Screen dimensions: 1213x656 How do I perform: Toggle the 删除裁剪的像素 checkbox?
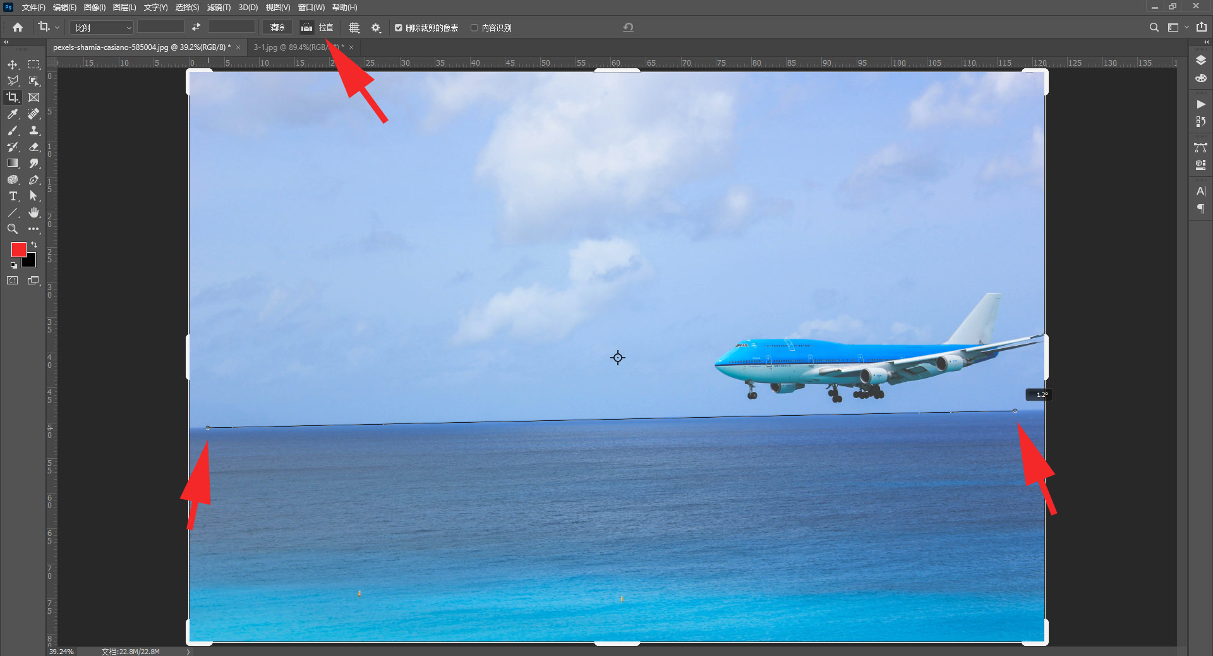point(399,28)
